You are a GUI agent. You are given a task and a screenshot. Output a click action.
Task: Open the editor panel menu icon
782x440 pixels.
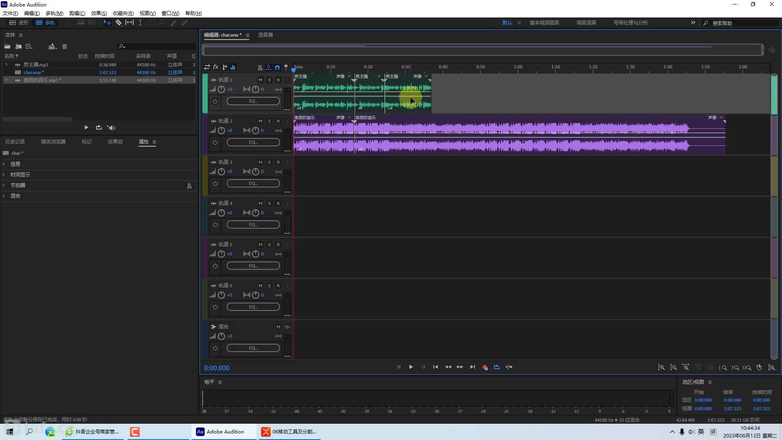247,35
